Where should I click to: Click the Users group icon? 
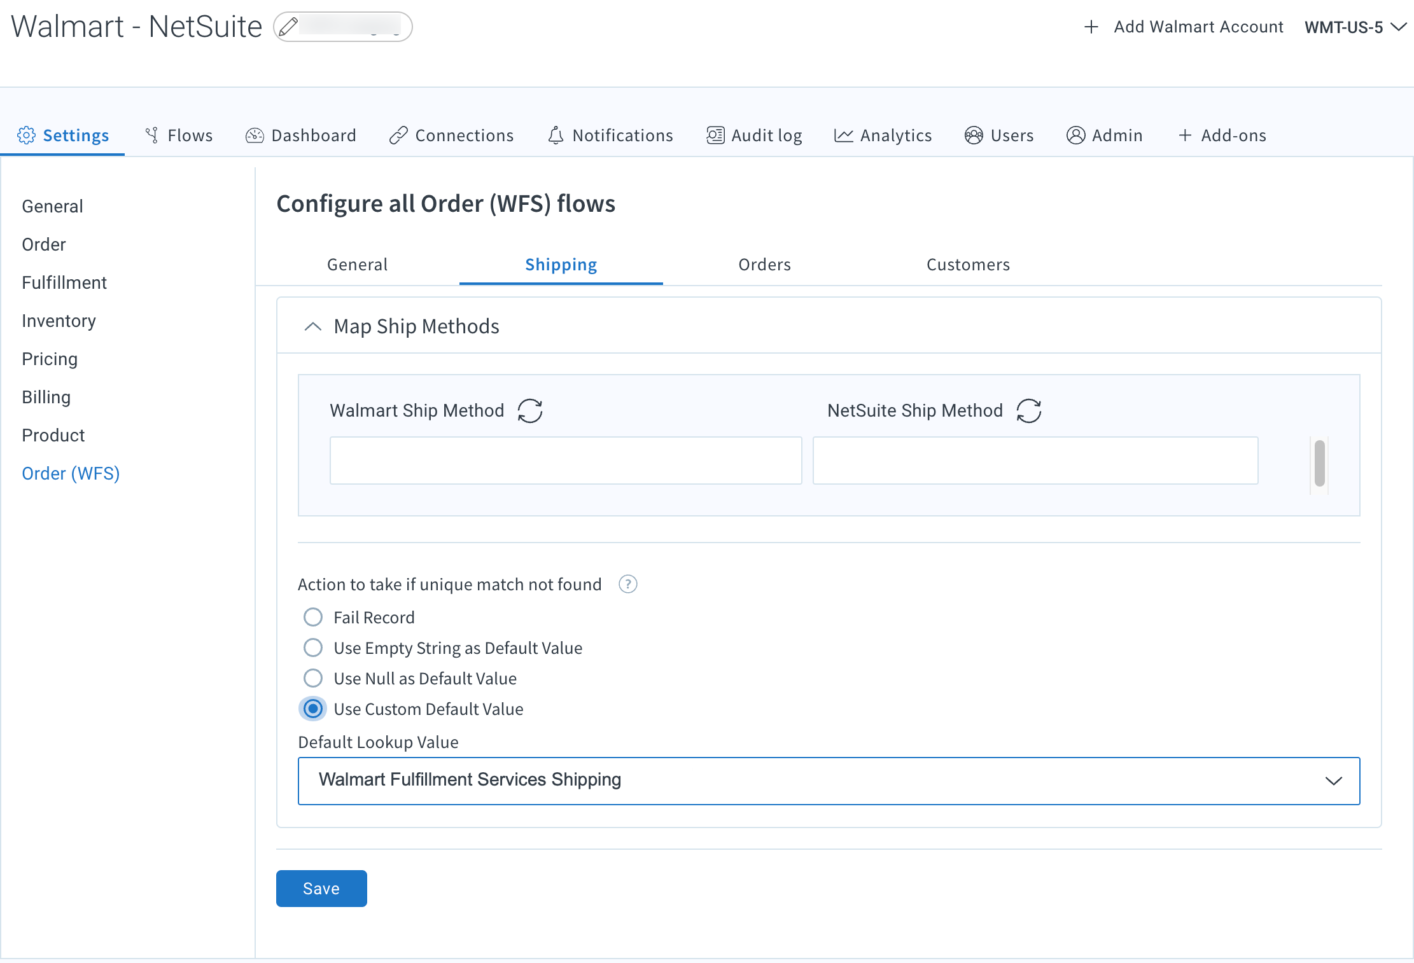tap(974, 135)
